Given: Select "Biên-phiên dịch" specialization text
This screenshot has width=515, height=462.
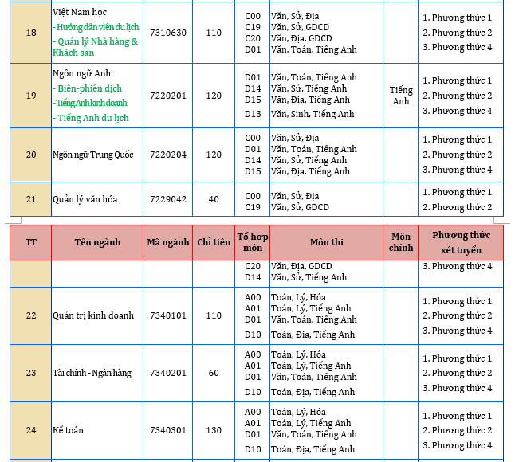Looking at the screenshot, I should [x=88, y=88].
